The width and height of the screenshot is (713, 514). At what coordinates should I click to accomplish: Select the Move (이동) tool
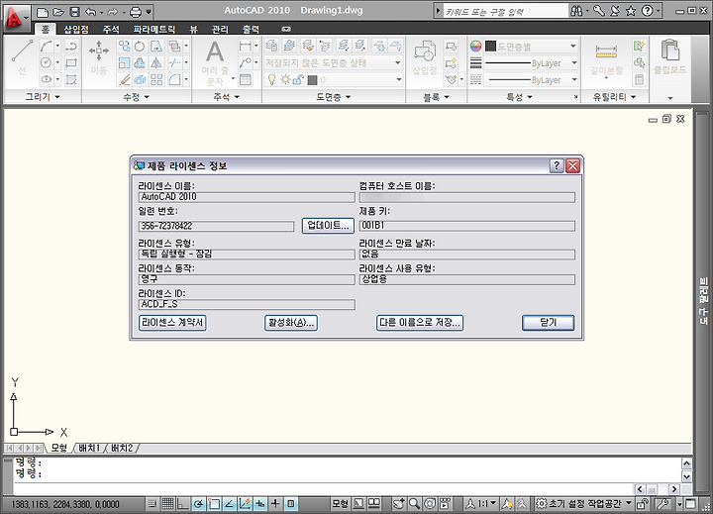(99, 56)
